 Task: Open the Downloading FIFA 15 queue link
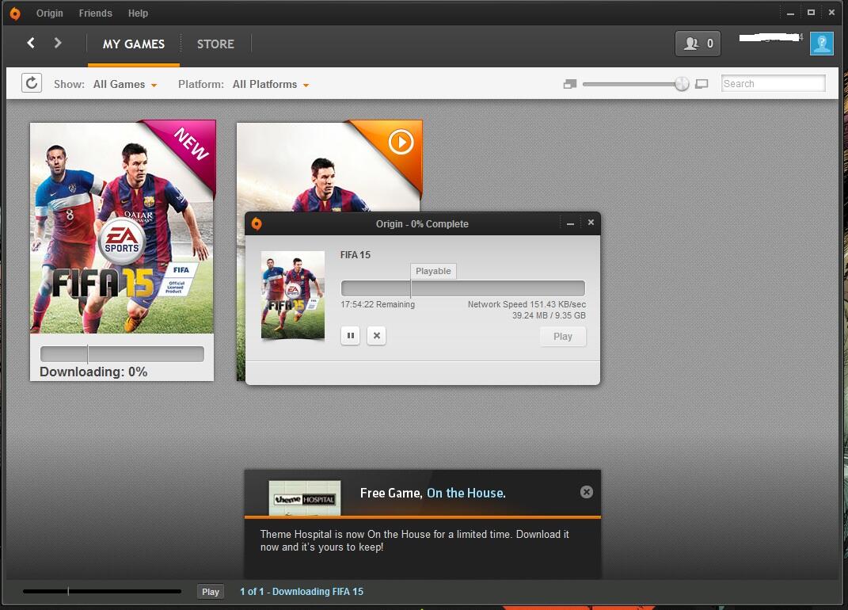coord(302,592)
